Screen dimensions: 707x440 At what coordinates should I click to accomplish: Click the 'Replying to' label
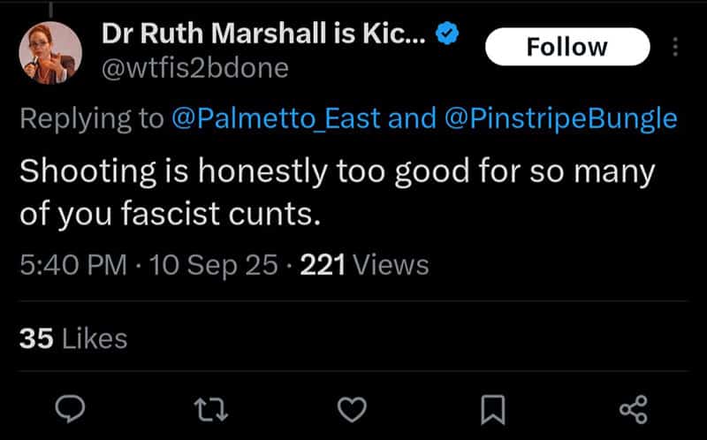[x=92, y=118]
